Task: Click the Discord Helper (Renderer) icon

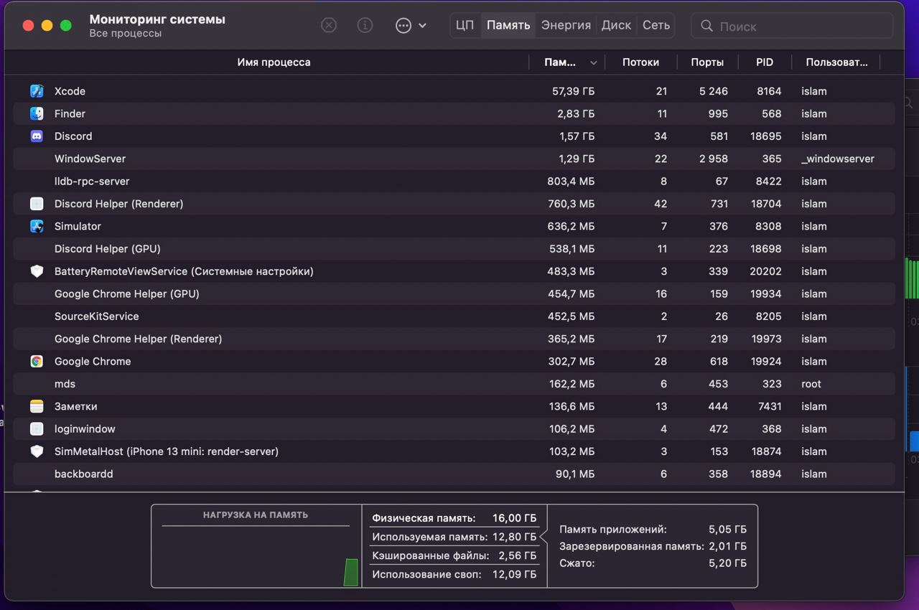Action: point(37,204)
